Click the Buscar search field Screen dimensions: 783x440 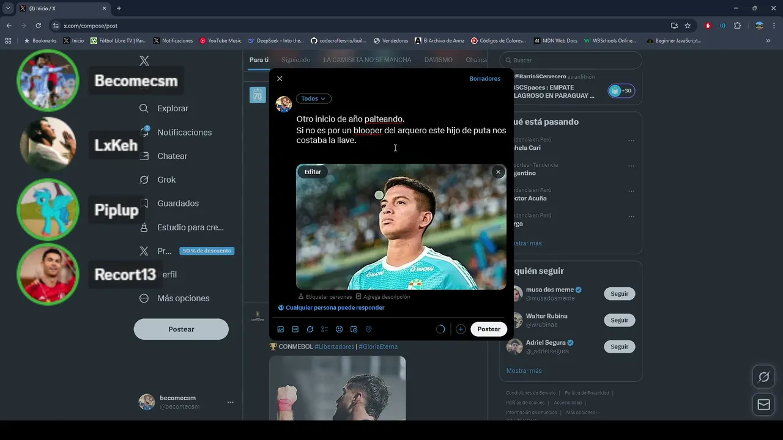pos(571,61)
